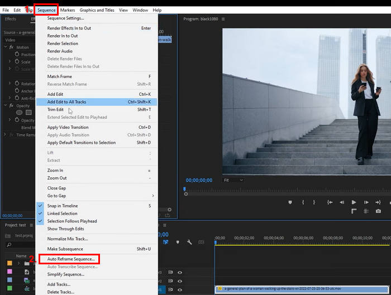Expand the Time Remapping effect
The image size is (391, 295).
(5, 135)
